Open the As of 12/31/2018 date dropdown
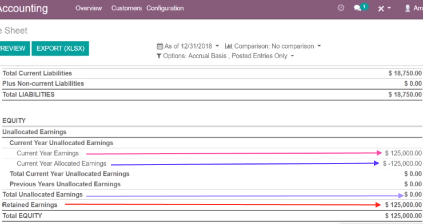Viewport: 423px width, 224px height. [188, 46]
